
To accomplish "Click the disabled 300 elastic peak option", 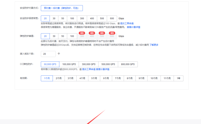I will point(82,37).
